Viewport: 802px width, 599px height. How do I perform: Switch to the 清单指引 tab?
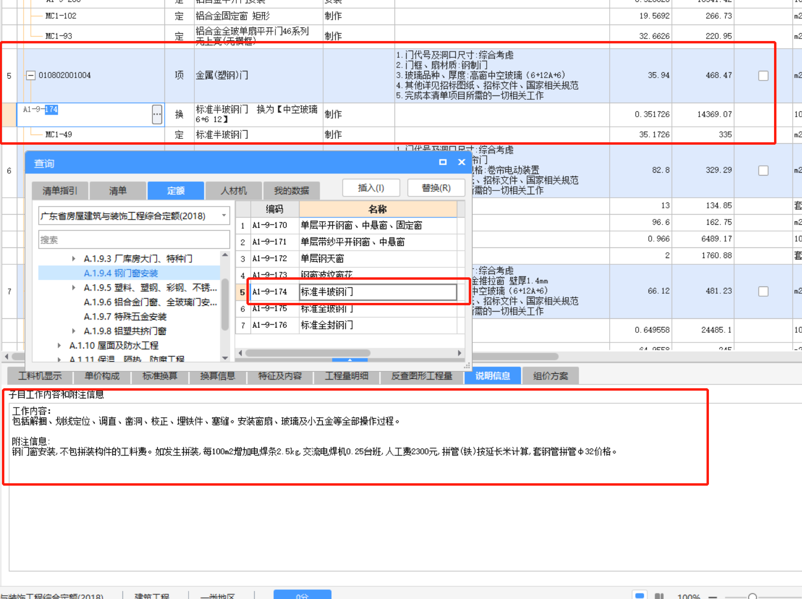tap(60, 191)
